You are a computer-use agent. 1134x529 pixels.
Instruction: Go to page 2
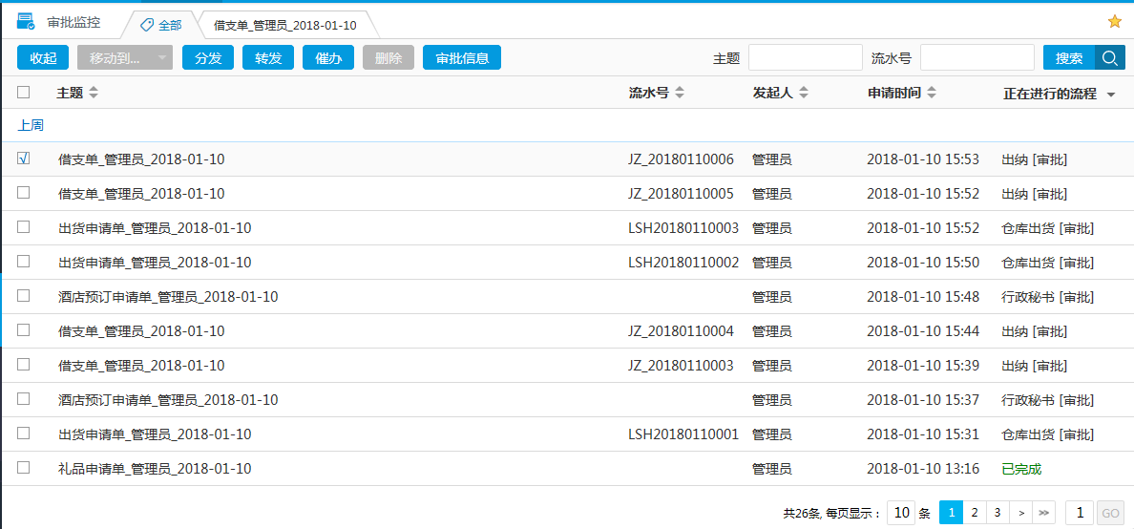[974, 513]
